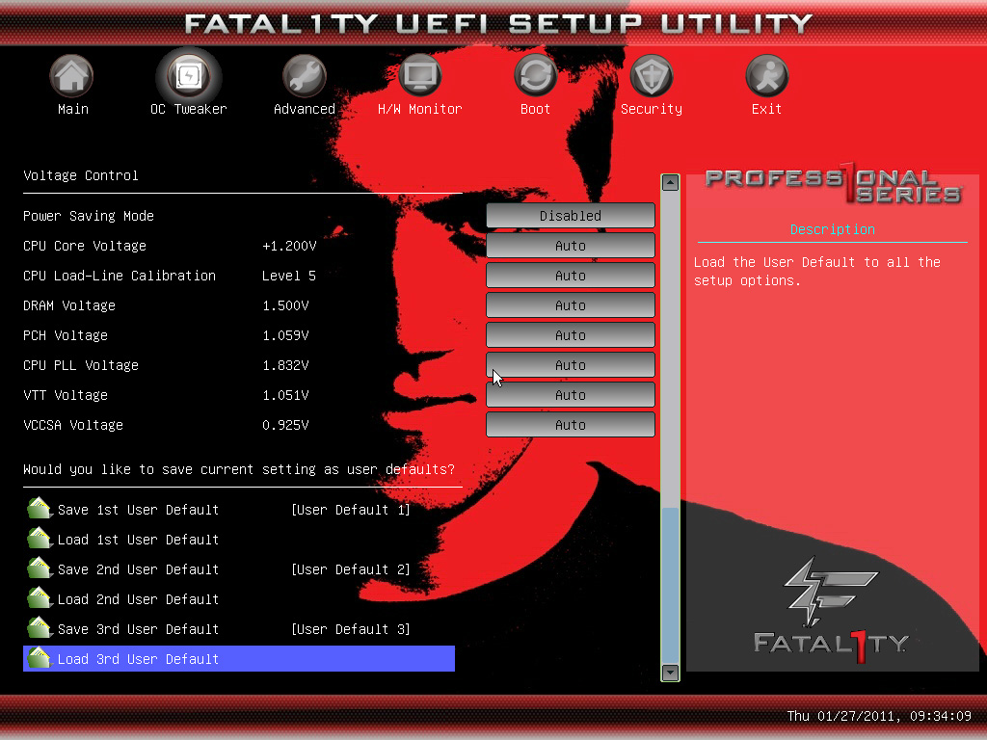
Task: Click the [User Default 1] name field
Action: [351, 509]
